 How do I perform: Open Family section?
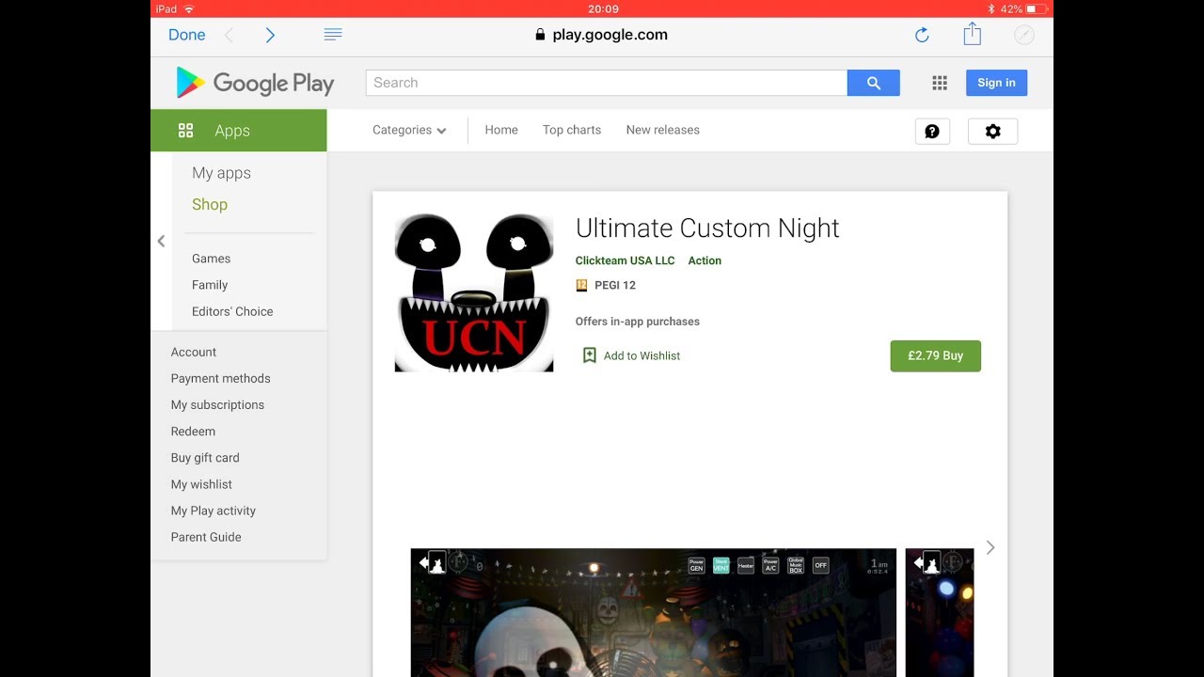(210, 285)
